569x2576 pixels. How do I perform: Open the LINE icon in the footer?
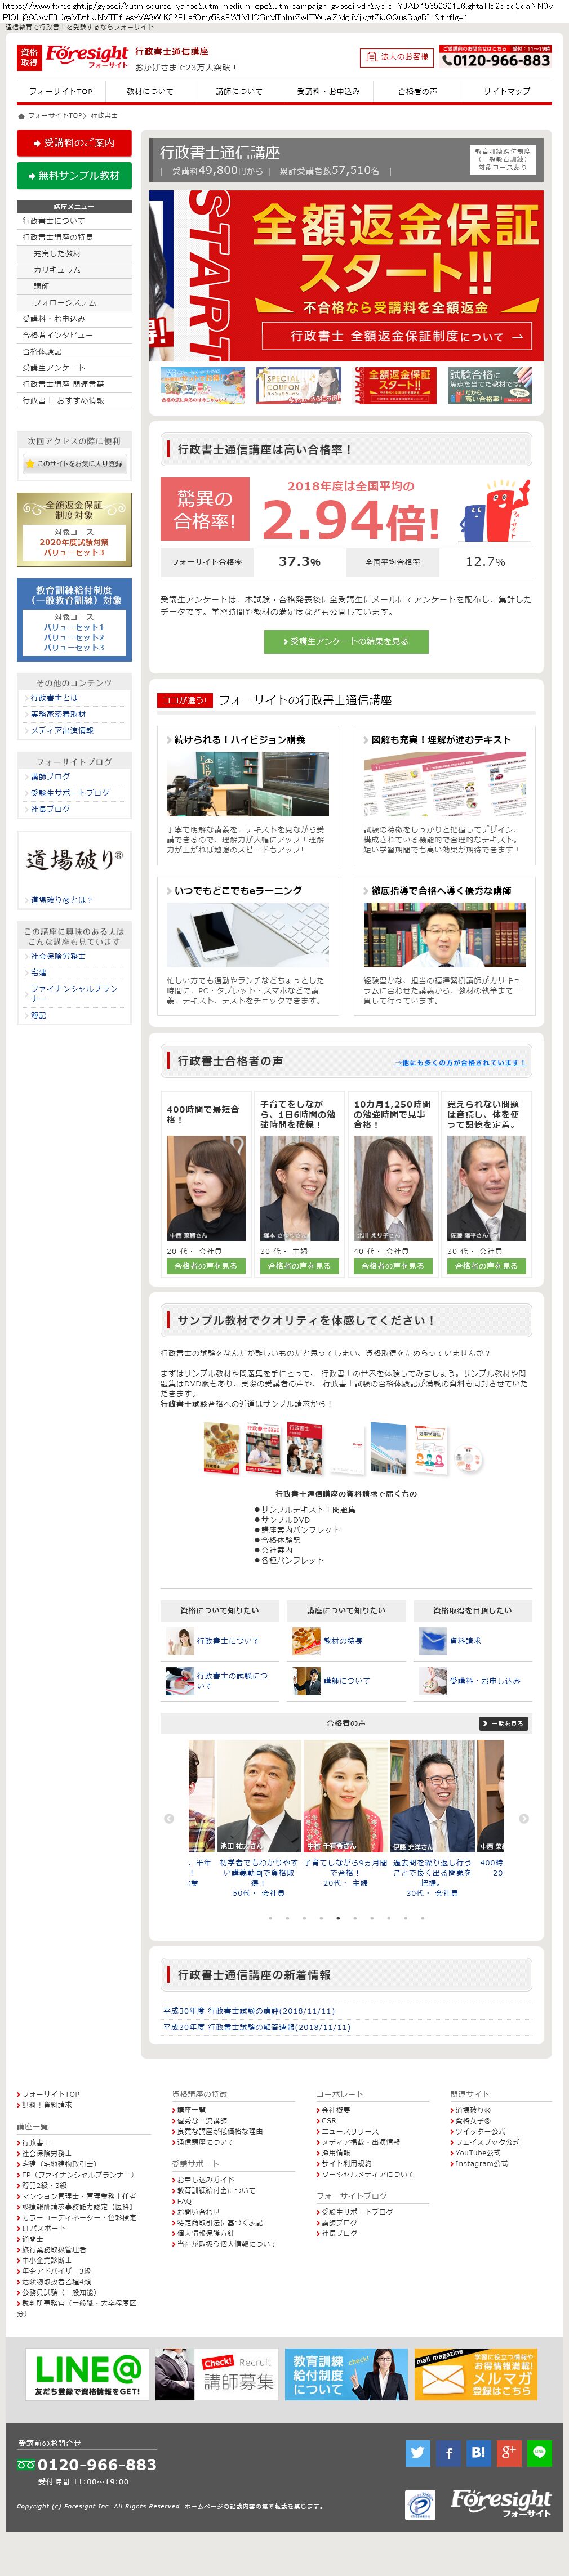[x=539, y=2452]
